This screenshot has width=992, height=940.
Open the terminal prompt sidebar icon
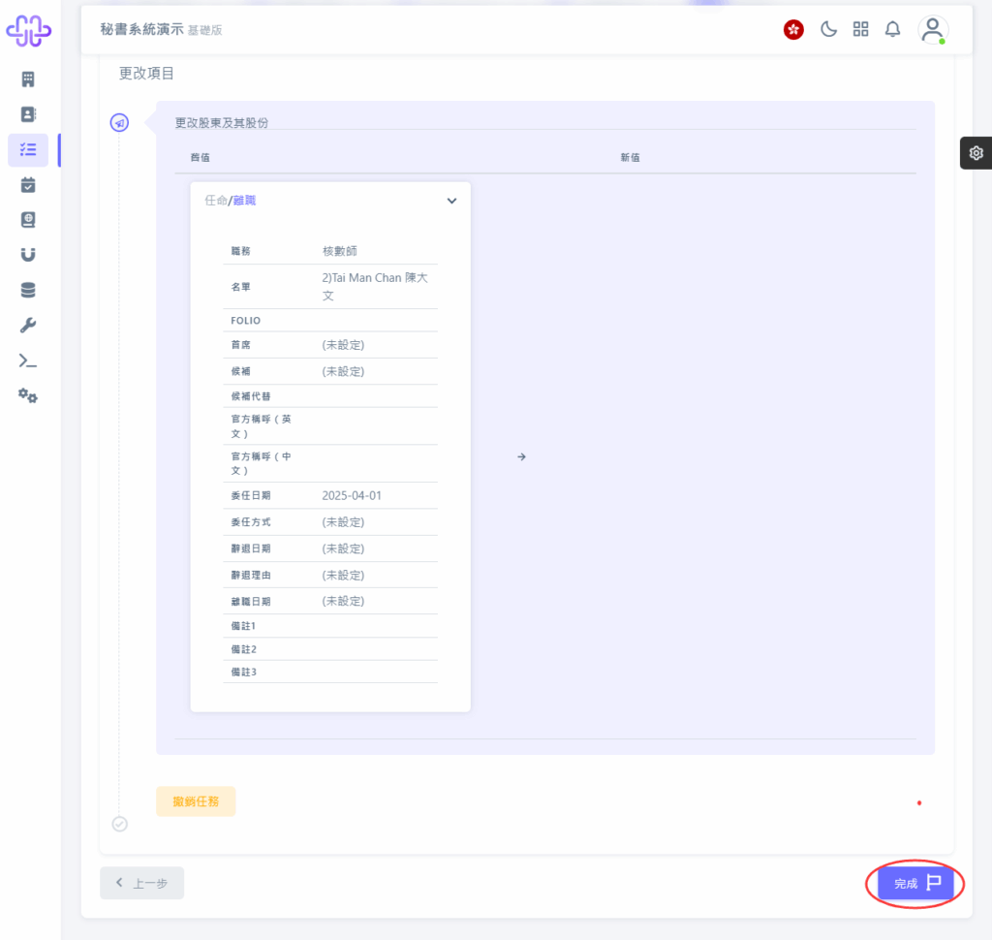coord(28,360)
